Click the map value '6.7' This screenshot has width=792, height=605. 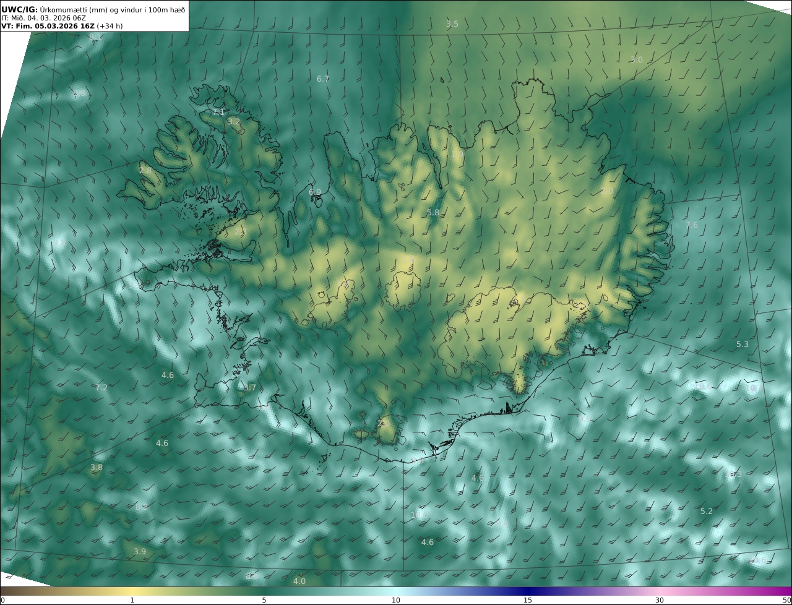tap(323, 79)
